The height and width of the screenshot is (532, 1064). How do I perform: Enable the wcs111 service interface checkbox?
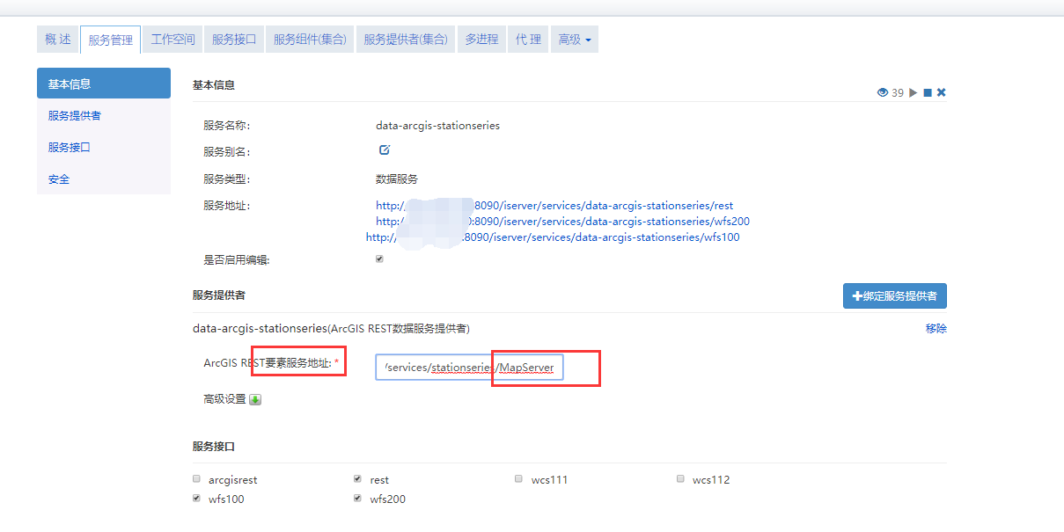click(x=518, y=478)
